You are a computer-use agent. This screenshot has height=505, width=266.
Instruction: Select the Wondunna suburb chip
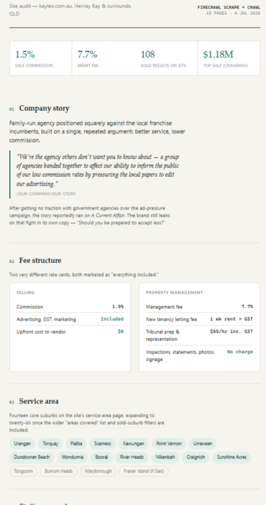coord(72,457)
